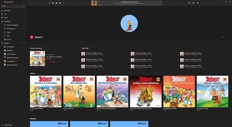Add a new playlist with plus
The width and height of the screenshot is (232, 127).
click(x=22, y=43)
